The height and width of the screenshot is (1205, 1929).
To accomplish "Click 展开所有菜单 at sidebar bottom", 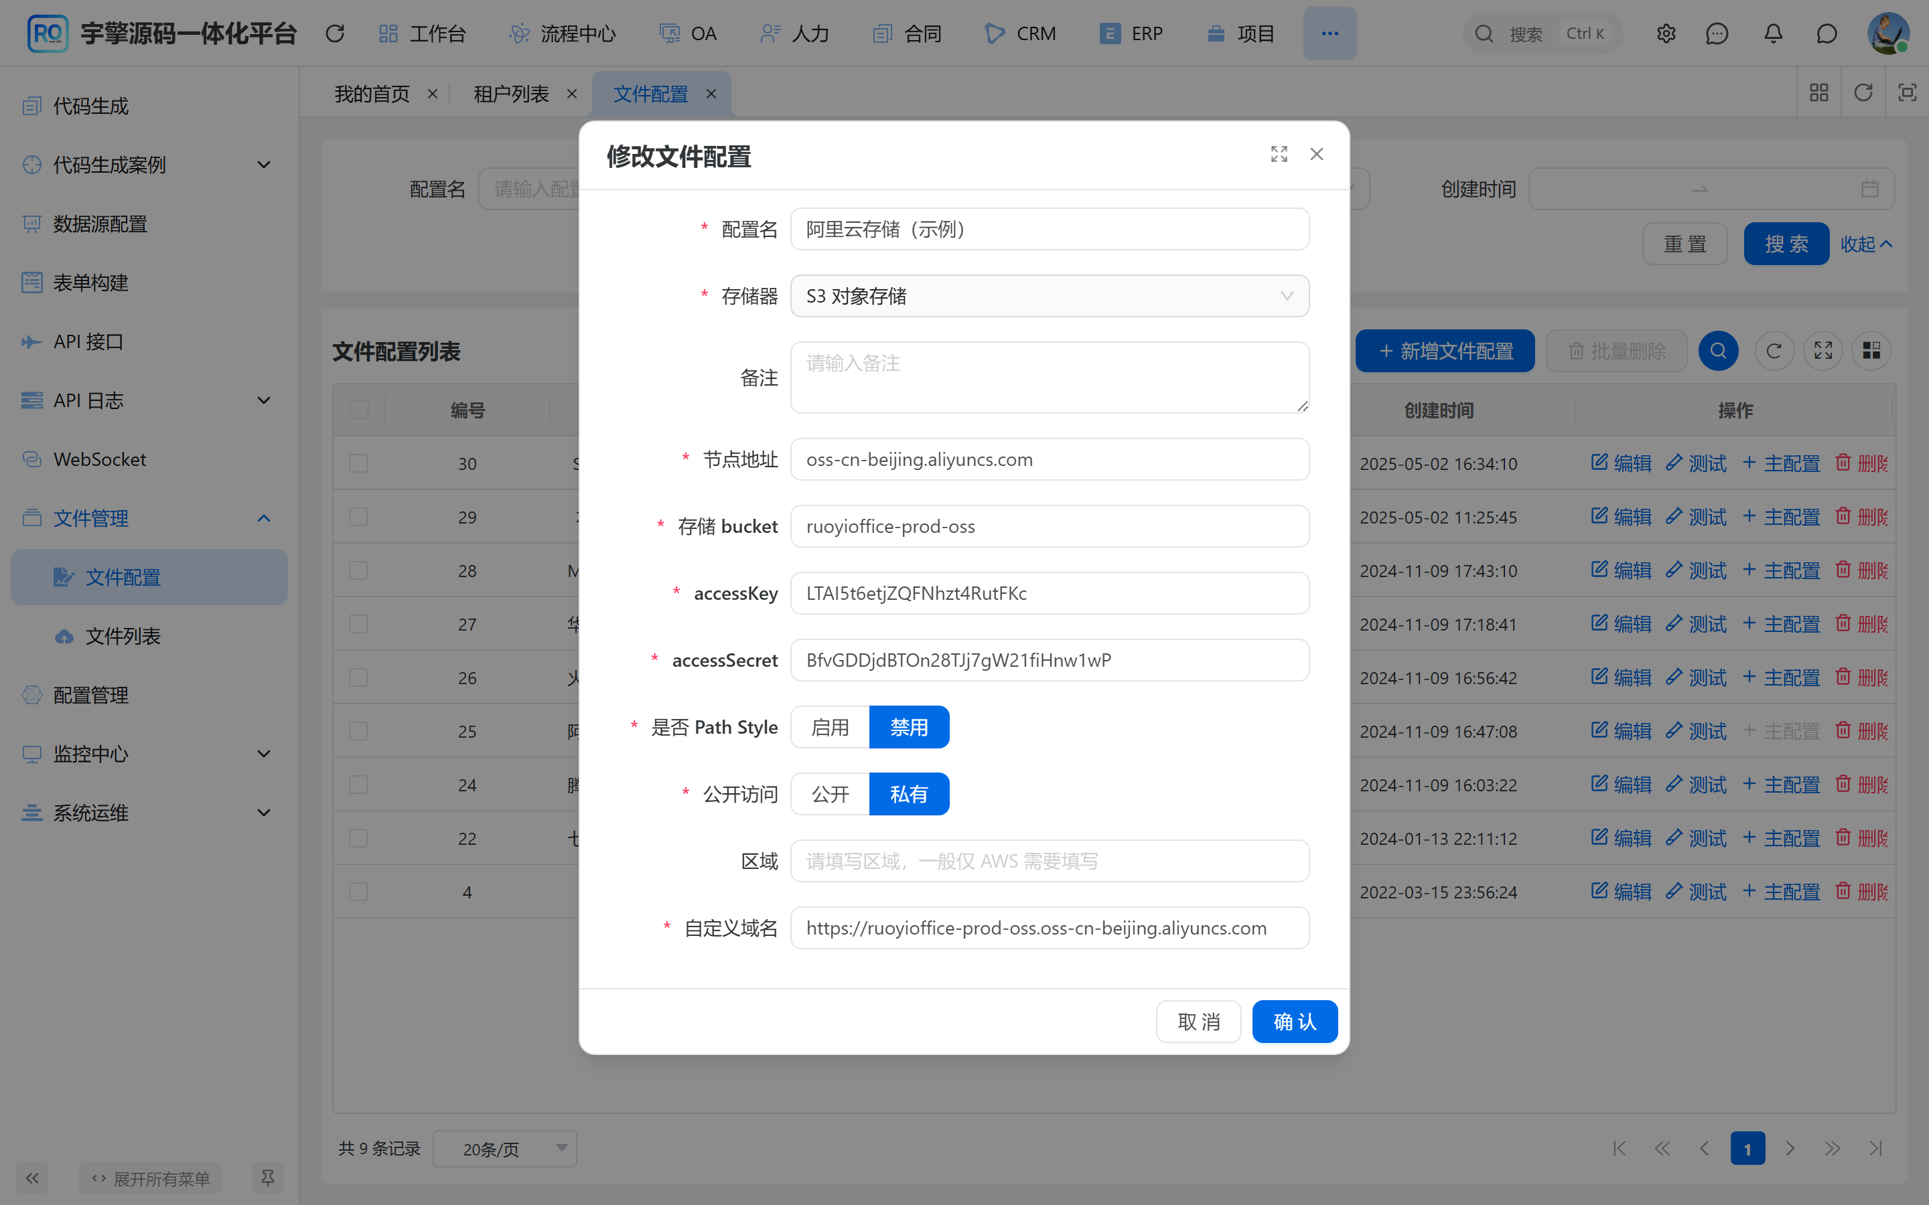I will point(150,1178).
